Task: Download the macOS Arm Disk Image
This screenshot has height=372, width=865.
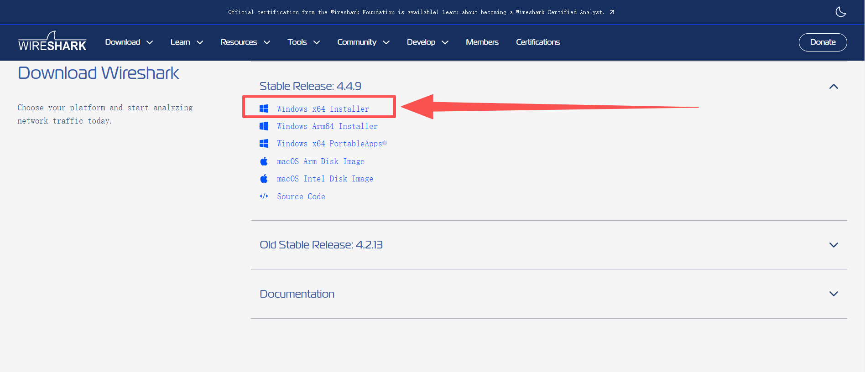Action: [320, 161]
